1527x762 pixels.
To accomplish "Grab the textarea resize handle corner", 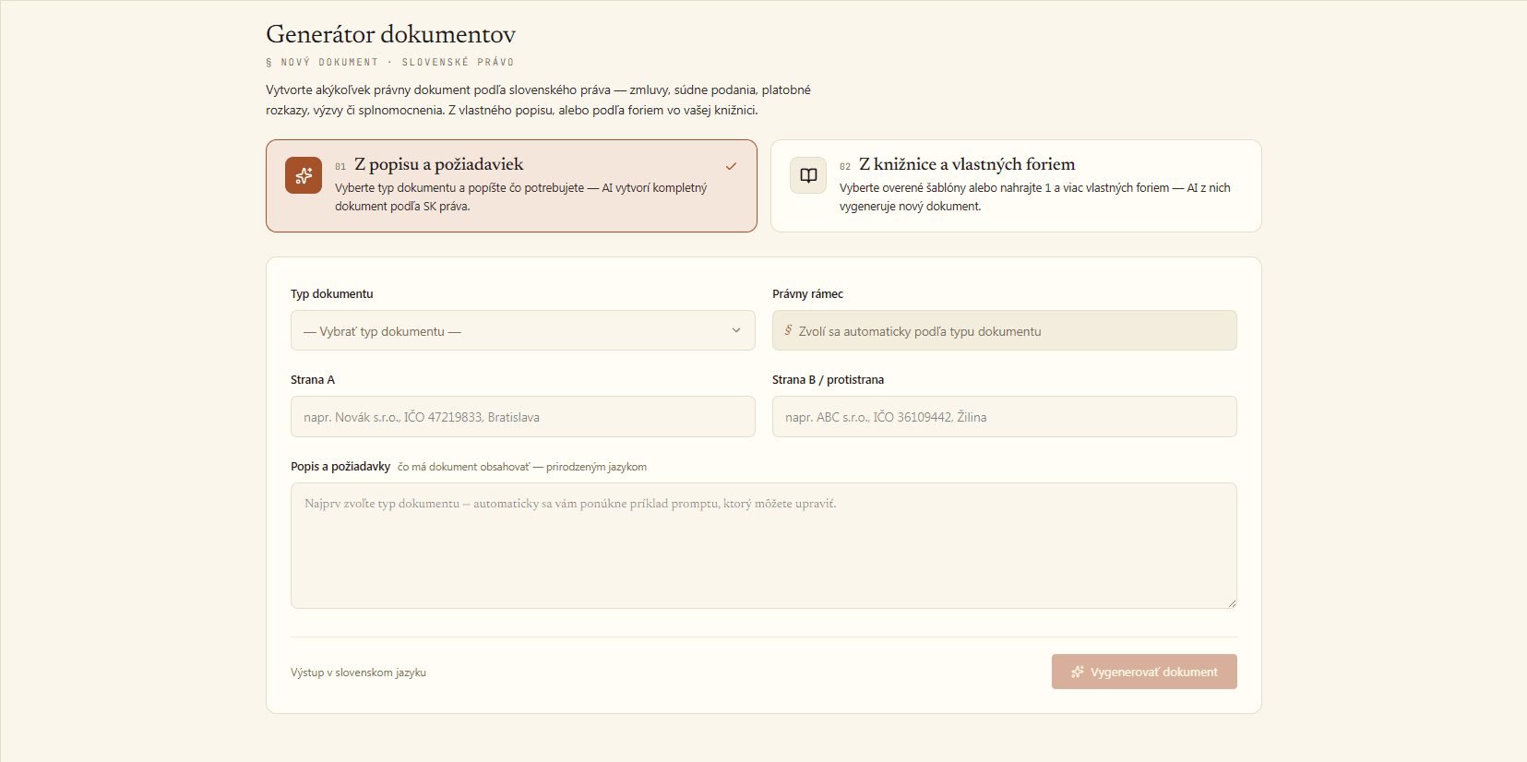I will point(1232,603).
